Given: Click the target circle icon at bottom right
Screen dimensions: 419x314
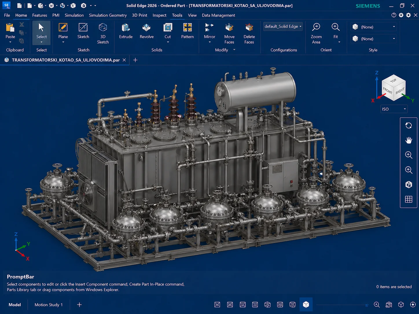Looking at the screenshot, I should pyautogui.click(x=413, y=305).
